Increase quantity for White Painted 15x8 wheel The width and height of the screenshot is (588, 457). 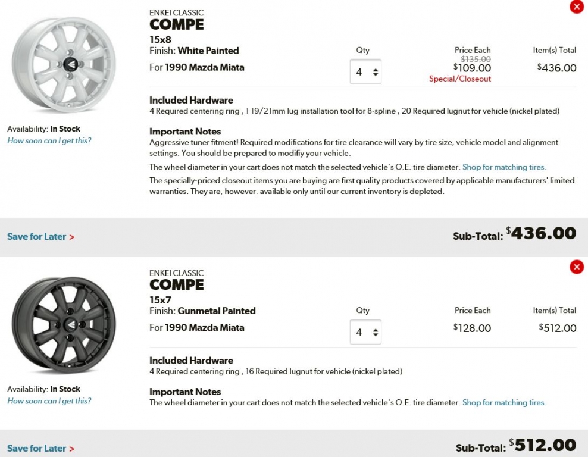376,70
